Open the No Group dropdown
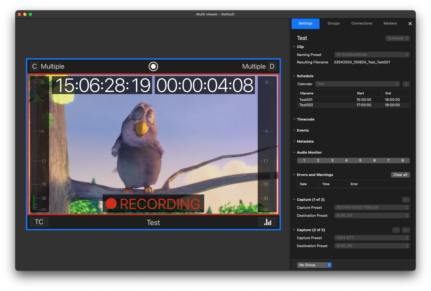Viewport: 431px width, 291px height. coord(314,265)
